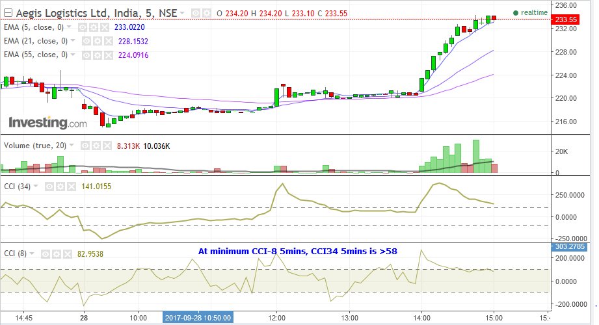The image size is (599, 325).
Task: Click the 14:00 time axis label
Action: pos(421,318)
